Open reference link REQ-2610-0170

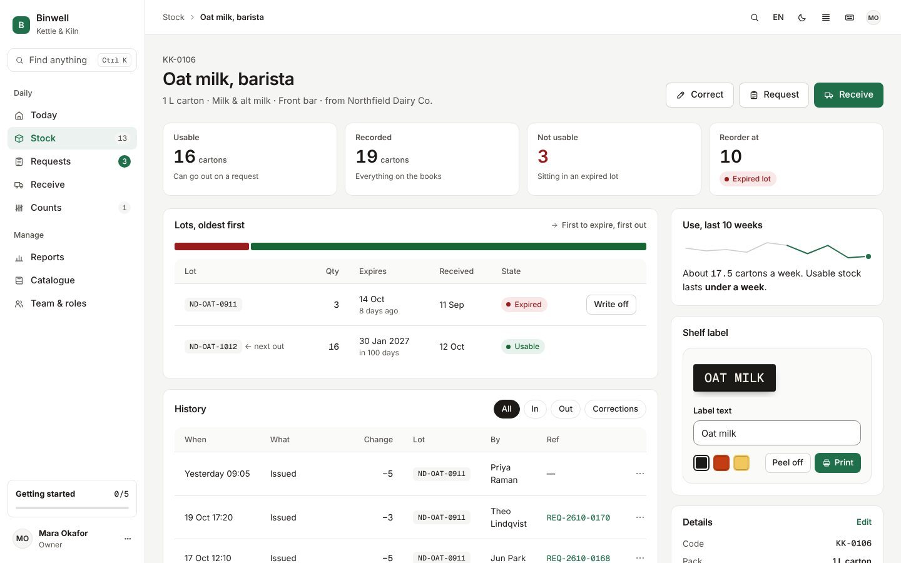pos(578,518)
